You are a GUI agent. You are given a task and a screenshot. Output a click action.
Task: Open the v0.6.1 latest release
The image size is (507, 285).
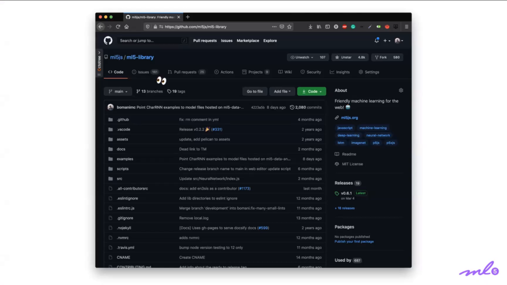[x=346, y=193]
